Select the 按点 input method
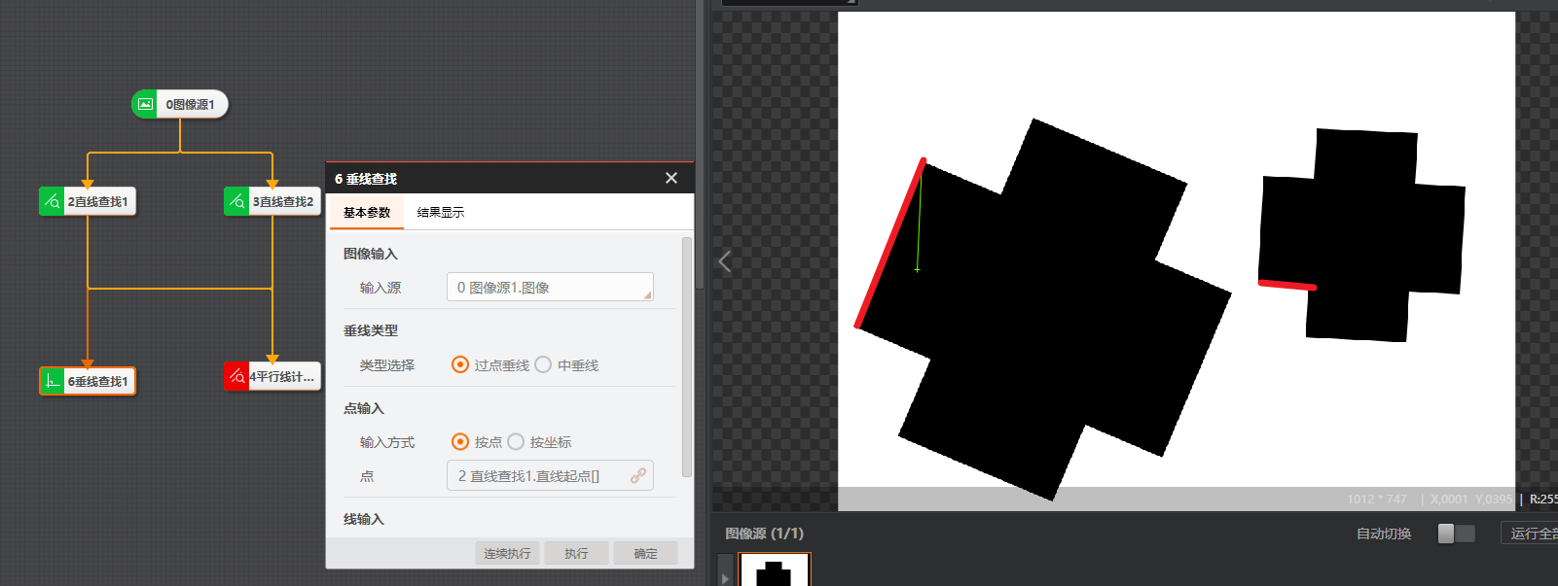This screenshot has height=586, width=1558. click(x=460, y=441)
